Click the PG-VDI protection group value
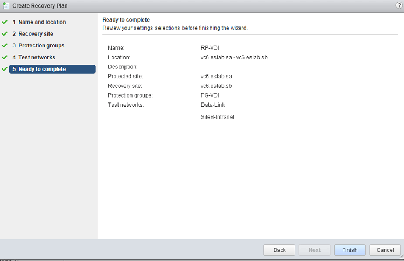404x261 pixels. point(210,95)
